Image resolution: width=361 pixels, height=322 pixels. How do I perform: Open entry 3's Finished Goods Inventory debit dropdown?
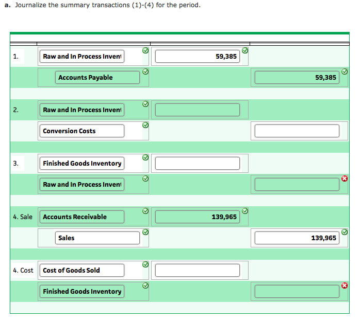tap(83, 164)
